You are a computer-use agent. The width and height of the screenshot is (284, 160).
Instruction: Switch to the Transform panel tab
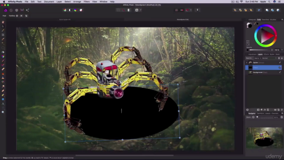click(x=260, y=113)
